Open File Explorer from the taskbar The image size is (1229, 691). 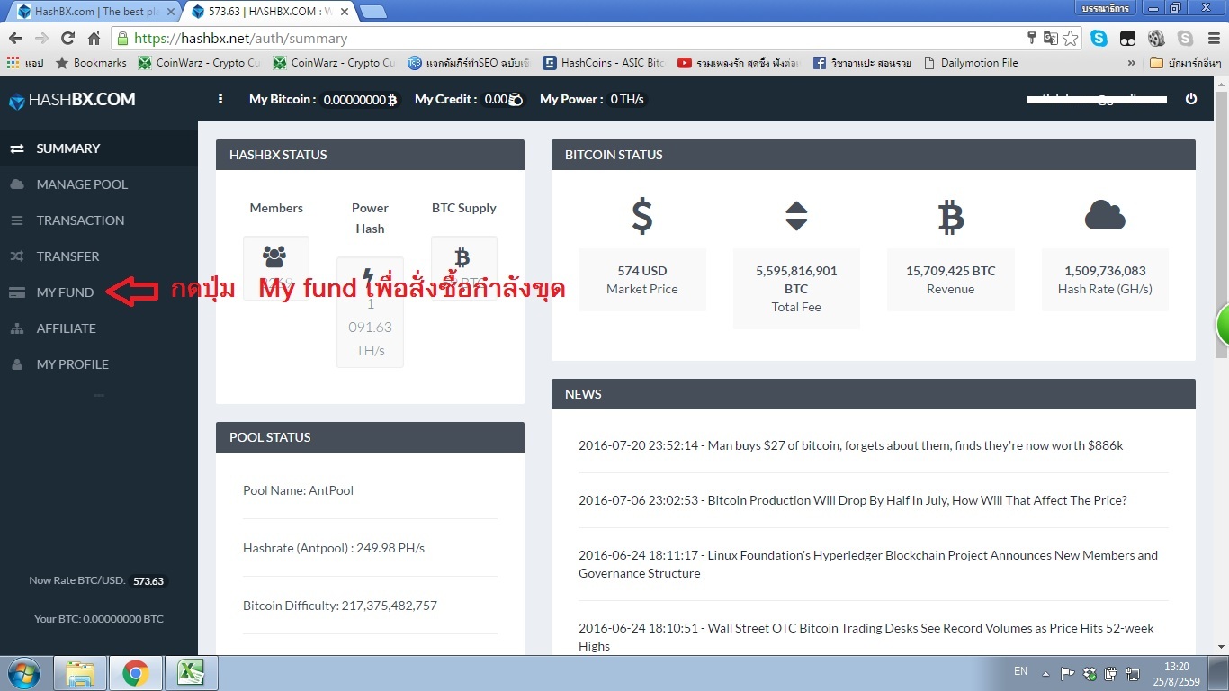80,673
